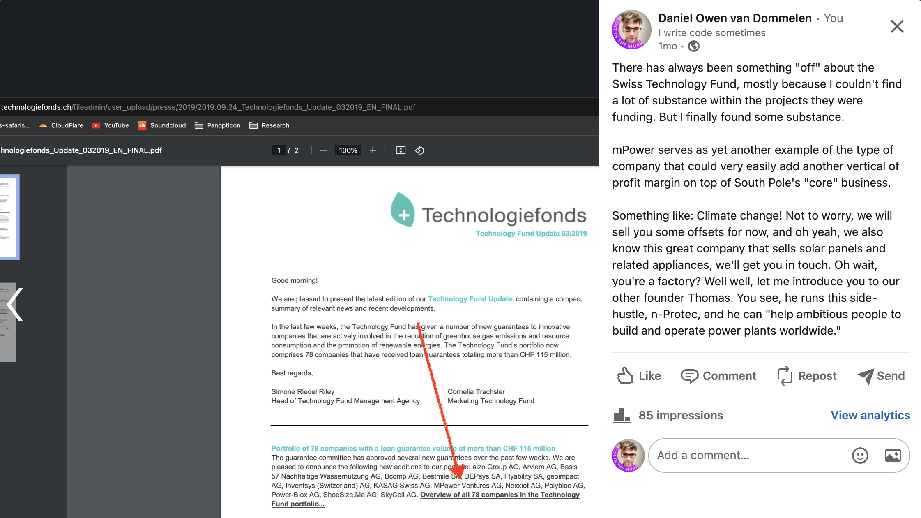921x518 pixels.
Task: Click into the Add a comment field
Action: pos(748,455)
